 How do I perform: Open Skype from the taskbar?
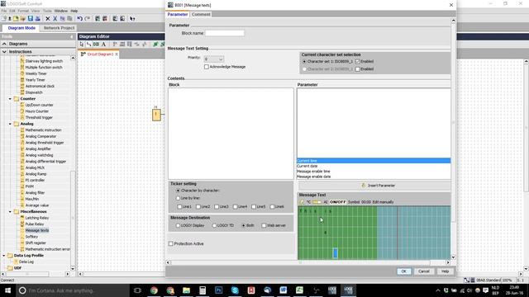point(235,290)
